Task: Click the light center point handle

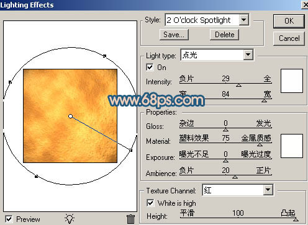Action: (x=70, y=117)
